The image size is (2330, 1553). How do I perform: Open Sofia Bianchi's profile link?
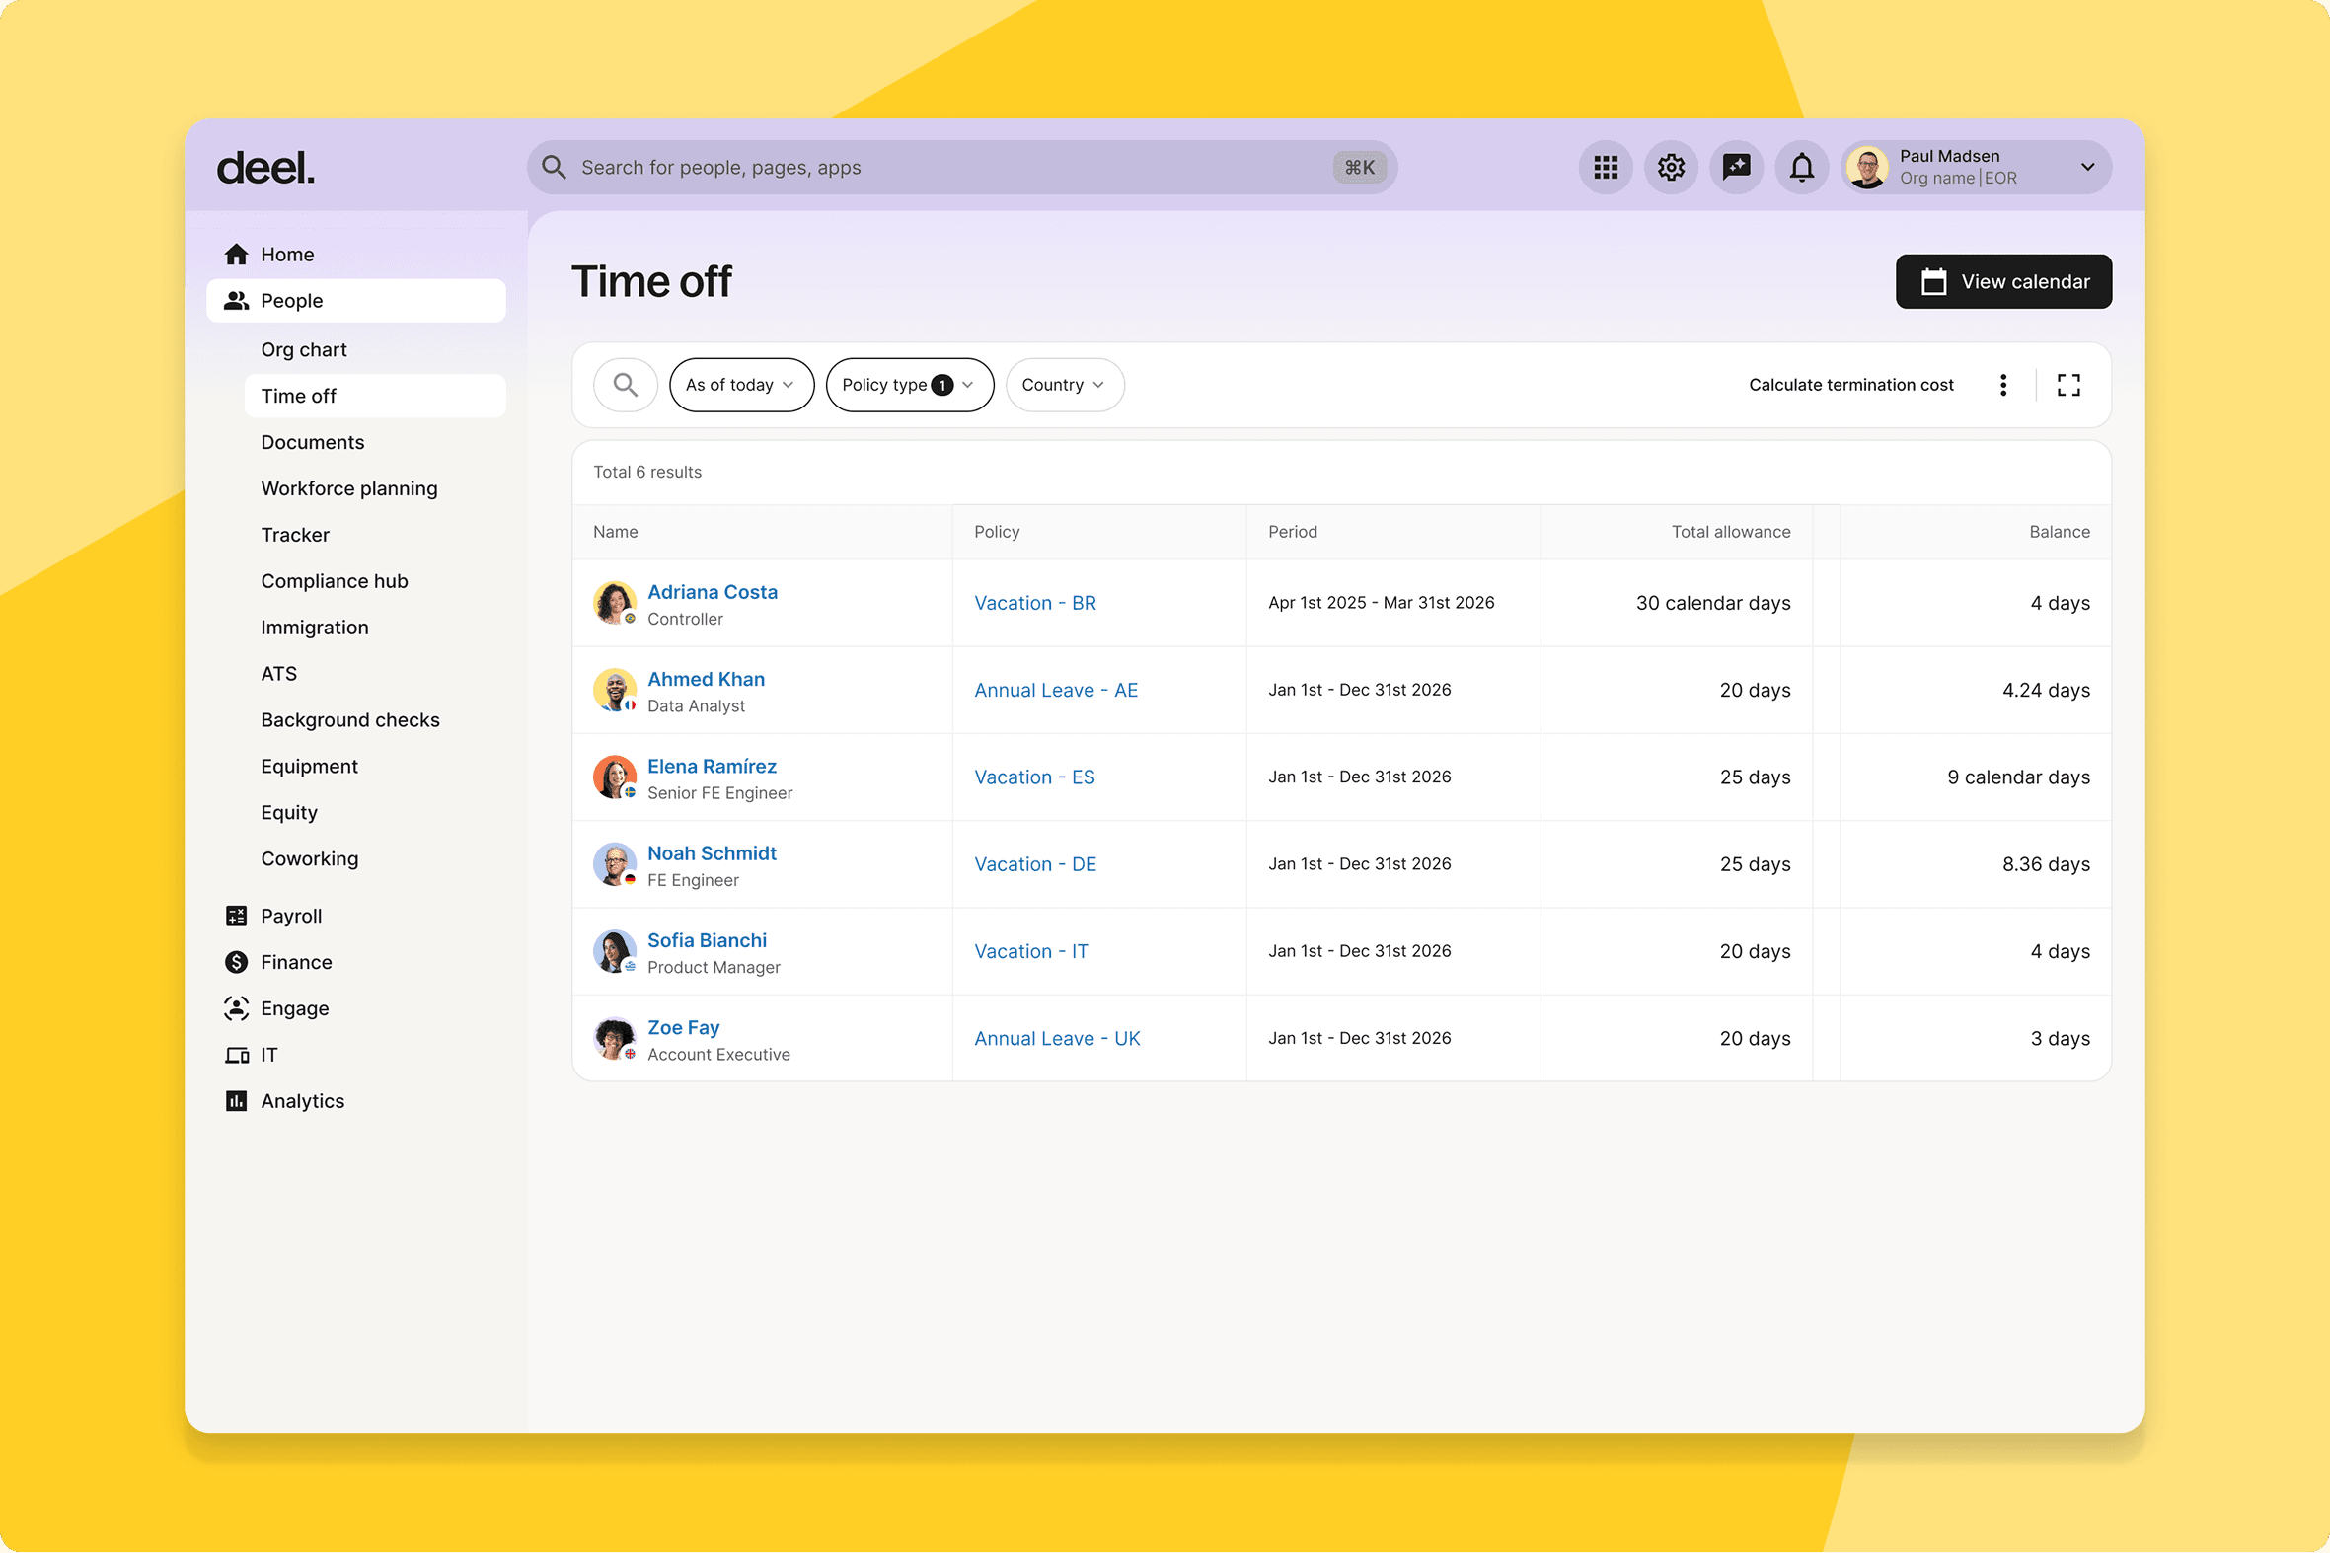pos(707,941)
